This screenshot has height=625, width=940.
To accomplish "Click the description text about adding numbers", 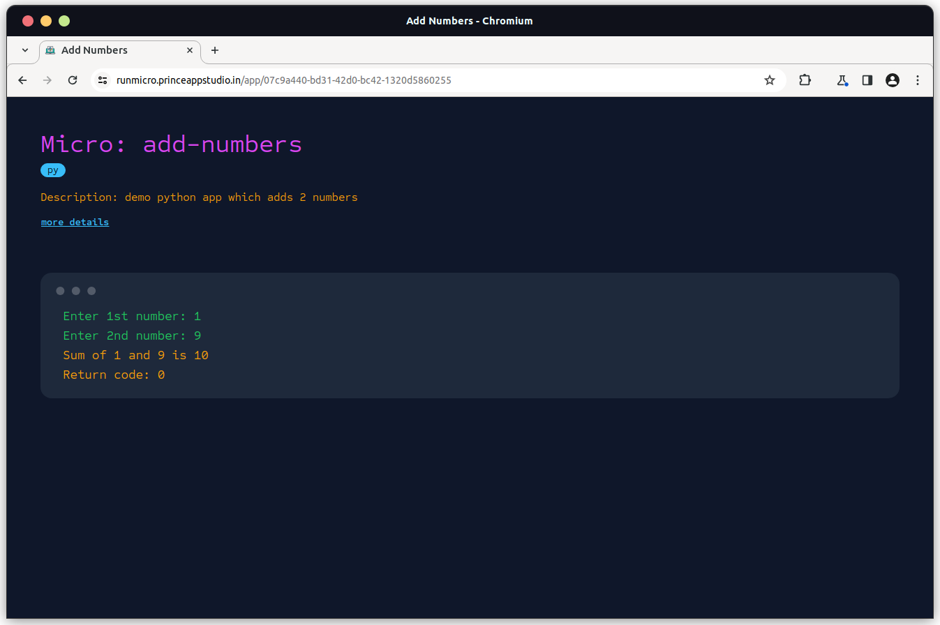I will pyautogui.click(x=199, y=197).
